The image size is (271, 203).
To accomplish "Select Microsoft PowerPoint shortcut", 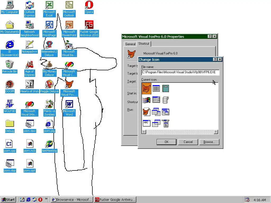I will (69, 29).
